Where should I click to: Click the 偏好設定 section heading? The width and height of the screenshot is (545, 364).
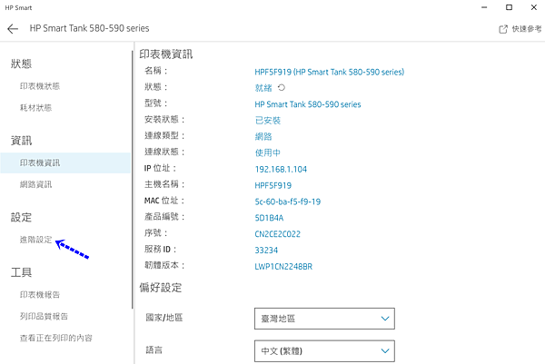161,288
